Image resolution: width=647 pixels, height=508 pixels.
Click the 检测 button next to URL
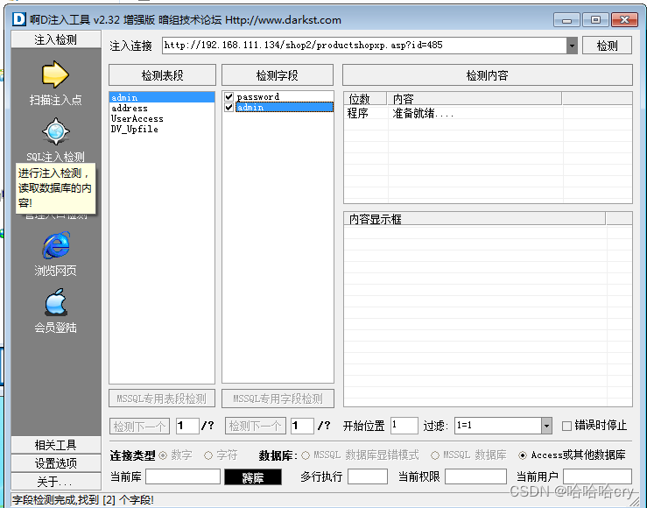pos(607,46)
